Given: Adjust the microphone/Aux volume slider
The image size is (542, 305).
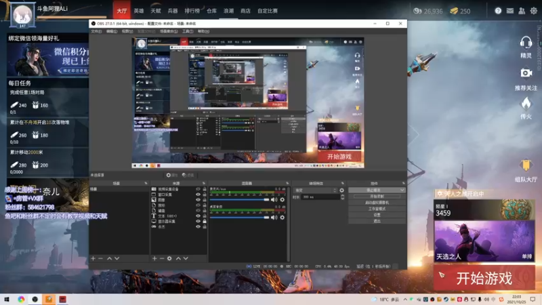Looking at the screenshot, I should point(239,199).
